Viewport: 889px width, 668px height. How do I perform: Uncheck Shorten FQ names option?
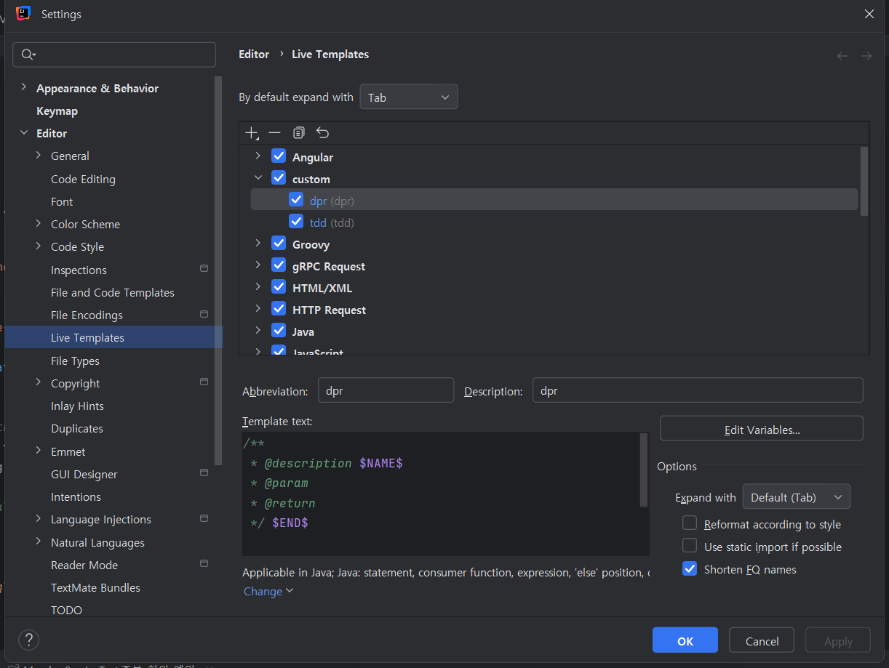tap(690, 569)
